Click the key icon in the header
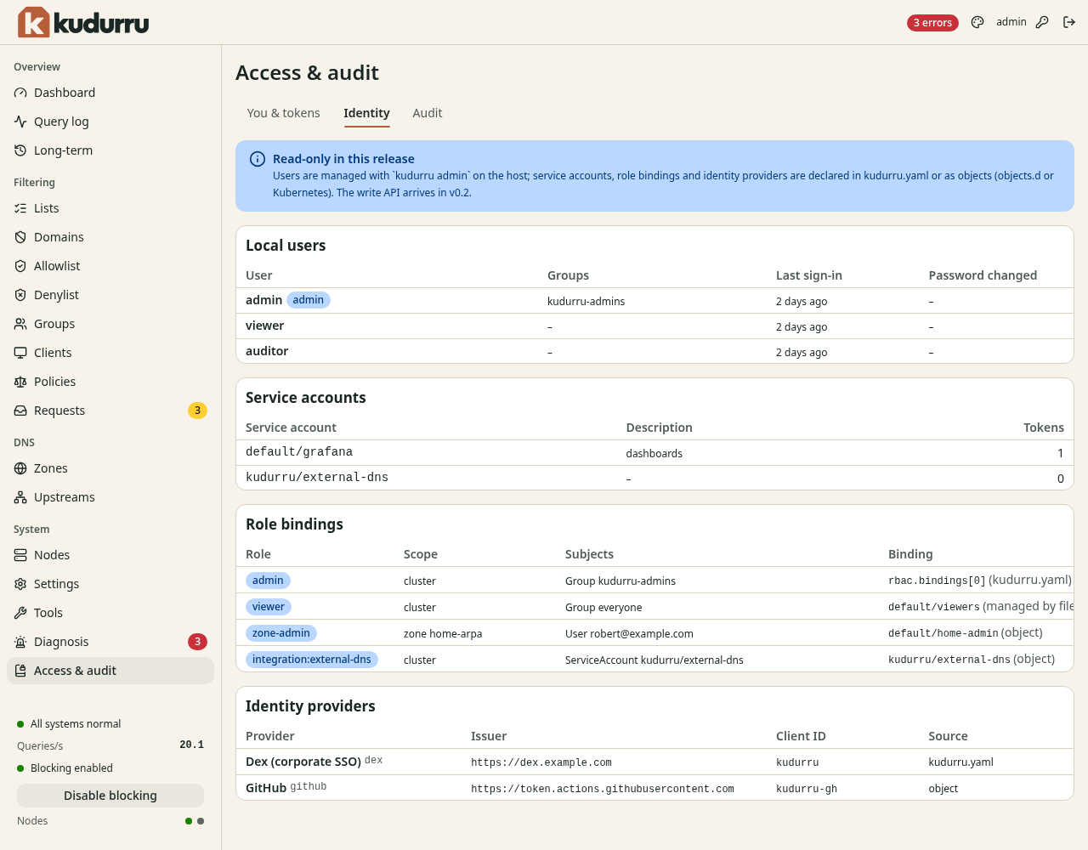The image size is (1088, 850). click(x=1042, y=22)
